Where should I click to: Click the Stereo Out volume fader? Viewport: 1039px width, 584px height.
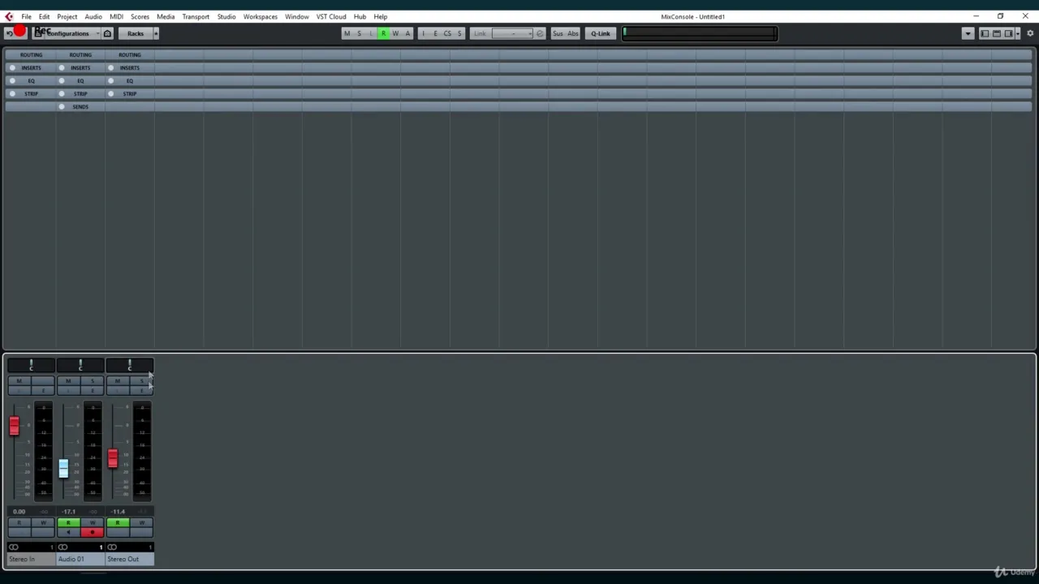[113, 458]
